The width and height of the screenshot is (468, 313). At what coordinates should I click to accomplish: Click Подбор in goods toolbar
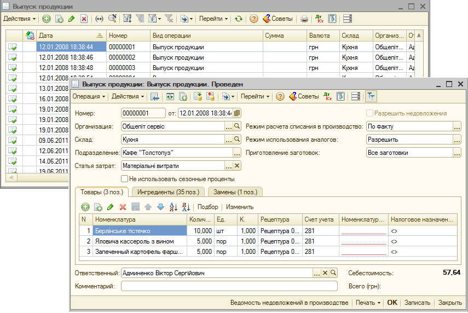click(x=208, y=207)
